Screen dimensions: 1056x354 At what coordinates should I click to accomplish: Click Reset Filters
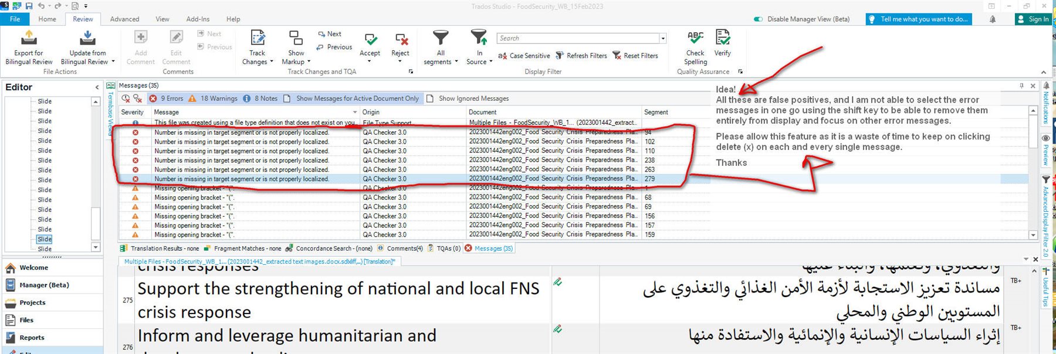[x=635, y=56]
